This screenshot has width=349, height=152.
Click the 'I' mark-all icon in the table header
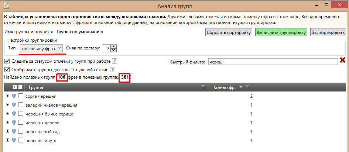[x=14, y=87]
